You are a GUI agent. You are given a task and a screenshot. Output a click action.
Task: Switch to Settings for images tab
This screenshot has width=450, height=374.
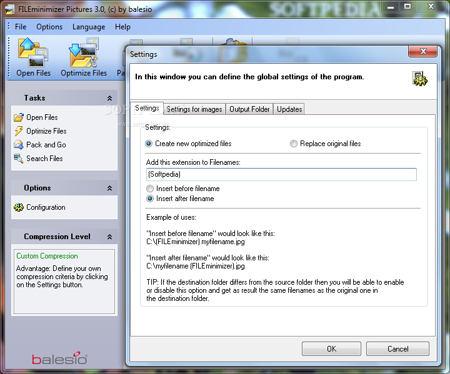[194, 109]
